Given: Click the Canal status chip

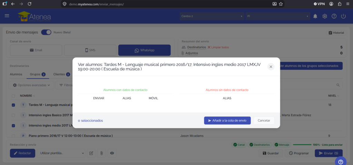Looking at the screenshot, I should 239,145.
